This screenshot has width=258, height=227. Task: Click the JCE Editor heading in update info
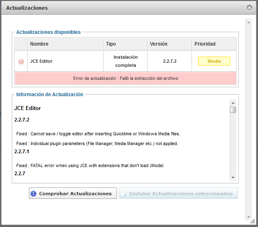[27, 108]
